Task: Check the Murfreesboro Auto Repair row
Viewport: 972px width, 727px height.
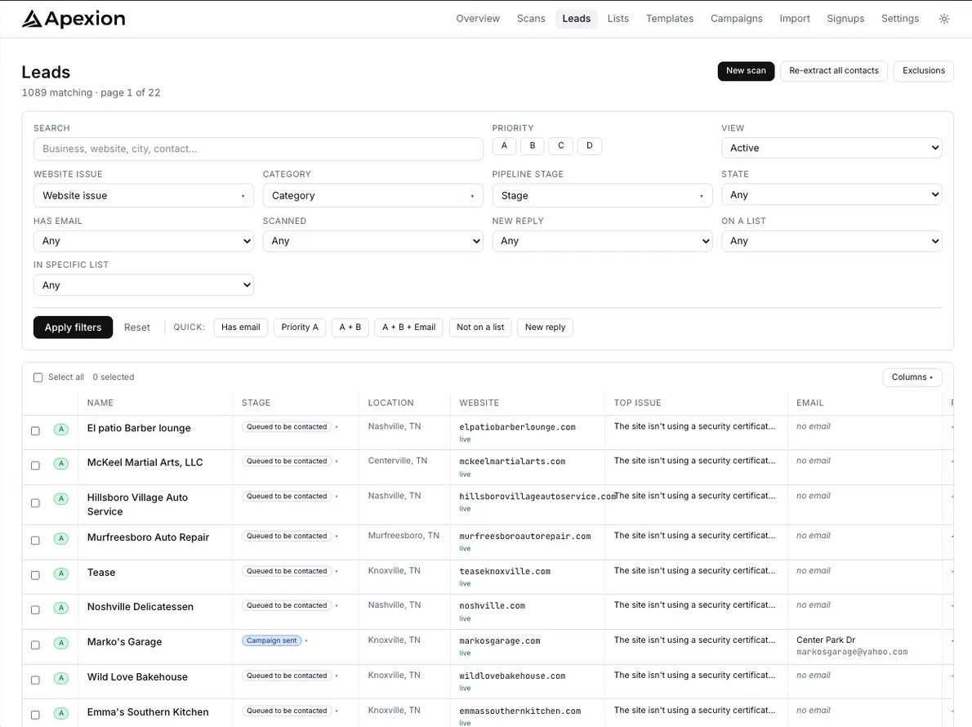Action: click(x=35, y=541)
